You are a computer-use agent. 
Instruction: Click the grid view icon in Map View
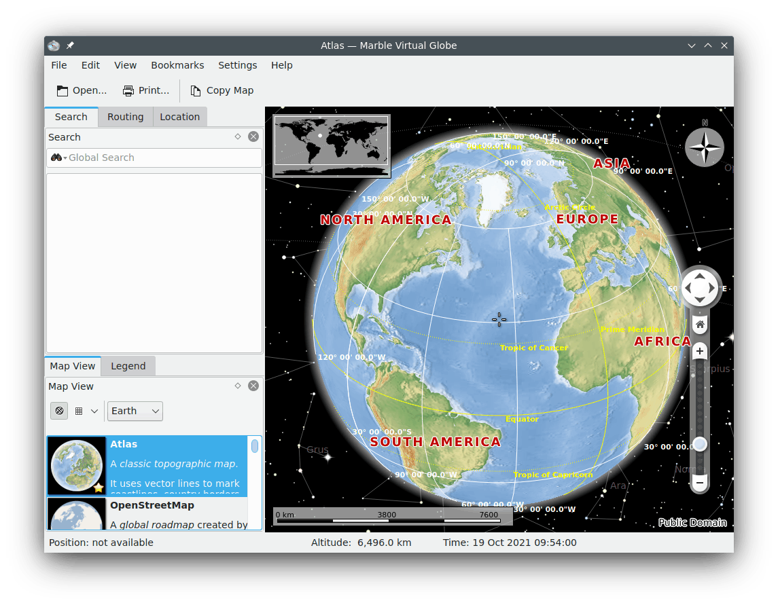pos(78,411)
